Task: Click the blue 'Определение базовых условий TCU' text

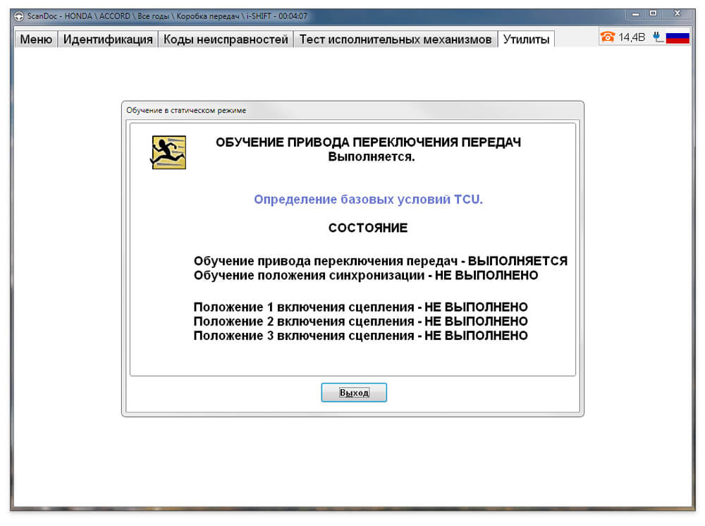Action: (x=368, y=199)
